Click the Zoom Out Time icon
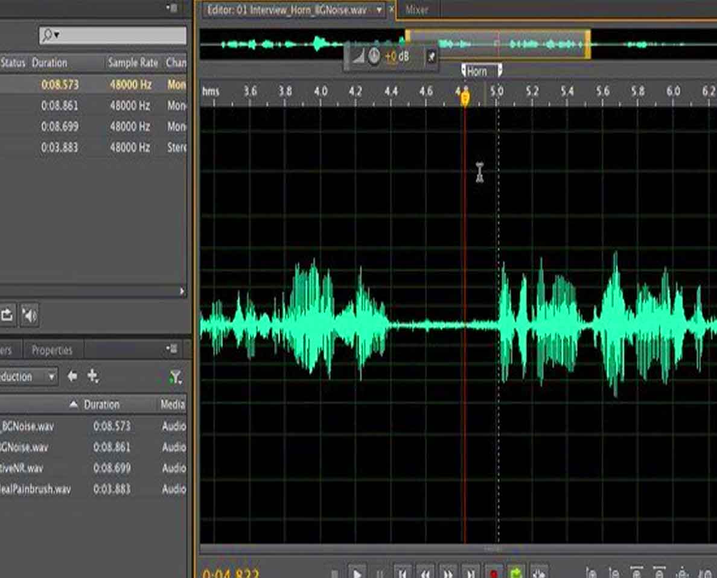This screenshot has height=578, width=717. [x=659, y=573]
